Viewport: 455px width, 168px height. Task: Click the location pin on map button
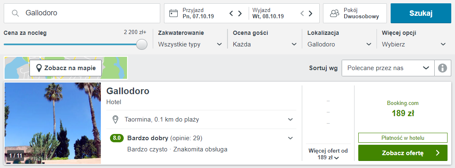(x=39, y=68)
